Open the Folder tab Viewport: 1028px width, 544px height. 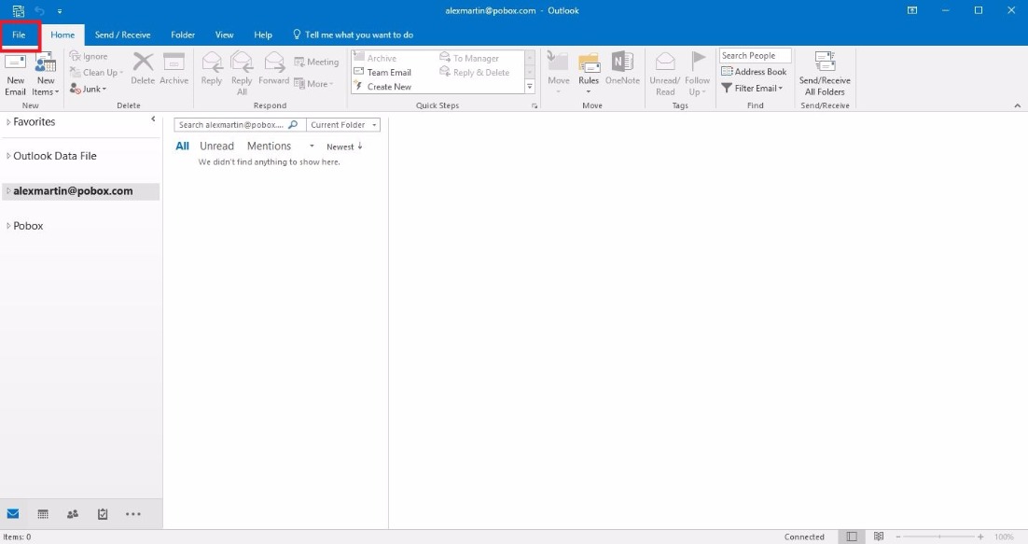(x=183, y=35)
